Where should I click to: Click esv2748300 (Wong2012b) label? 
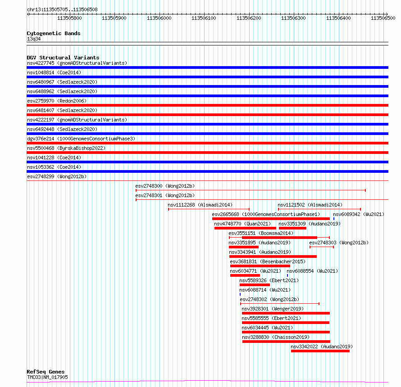tap(165, 186)
